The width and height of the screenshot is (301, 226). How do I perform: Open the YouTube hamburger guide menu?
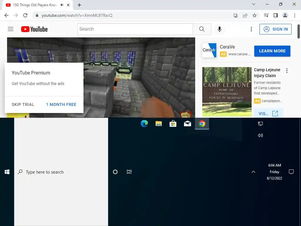click(x=11, y=29)
